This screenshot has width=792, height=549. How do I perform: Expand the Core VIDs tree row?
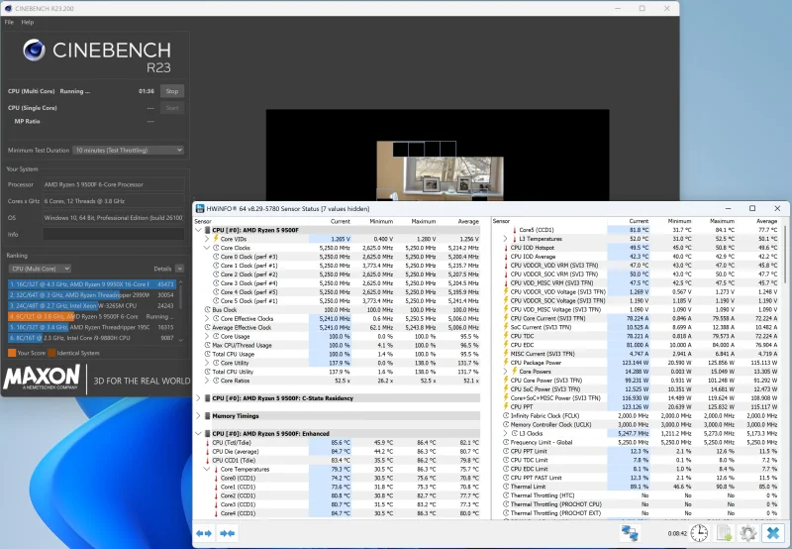coord(206,239)
